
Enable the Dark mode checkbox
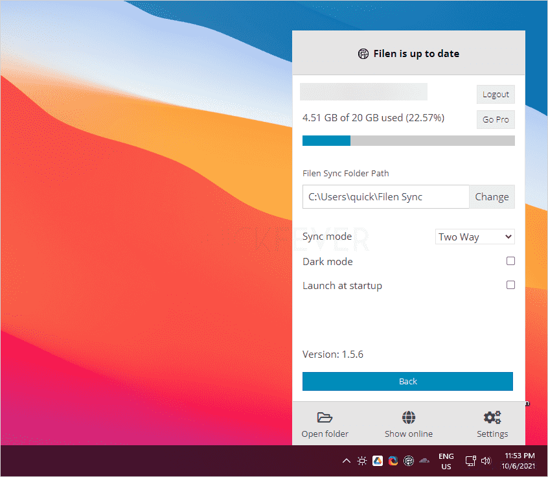point(510,261)
